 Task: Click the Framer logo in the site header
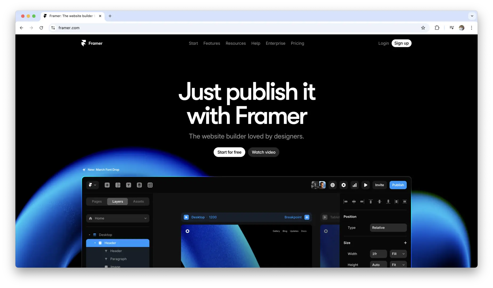[x=92, y=43]
